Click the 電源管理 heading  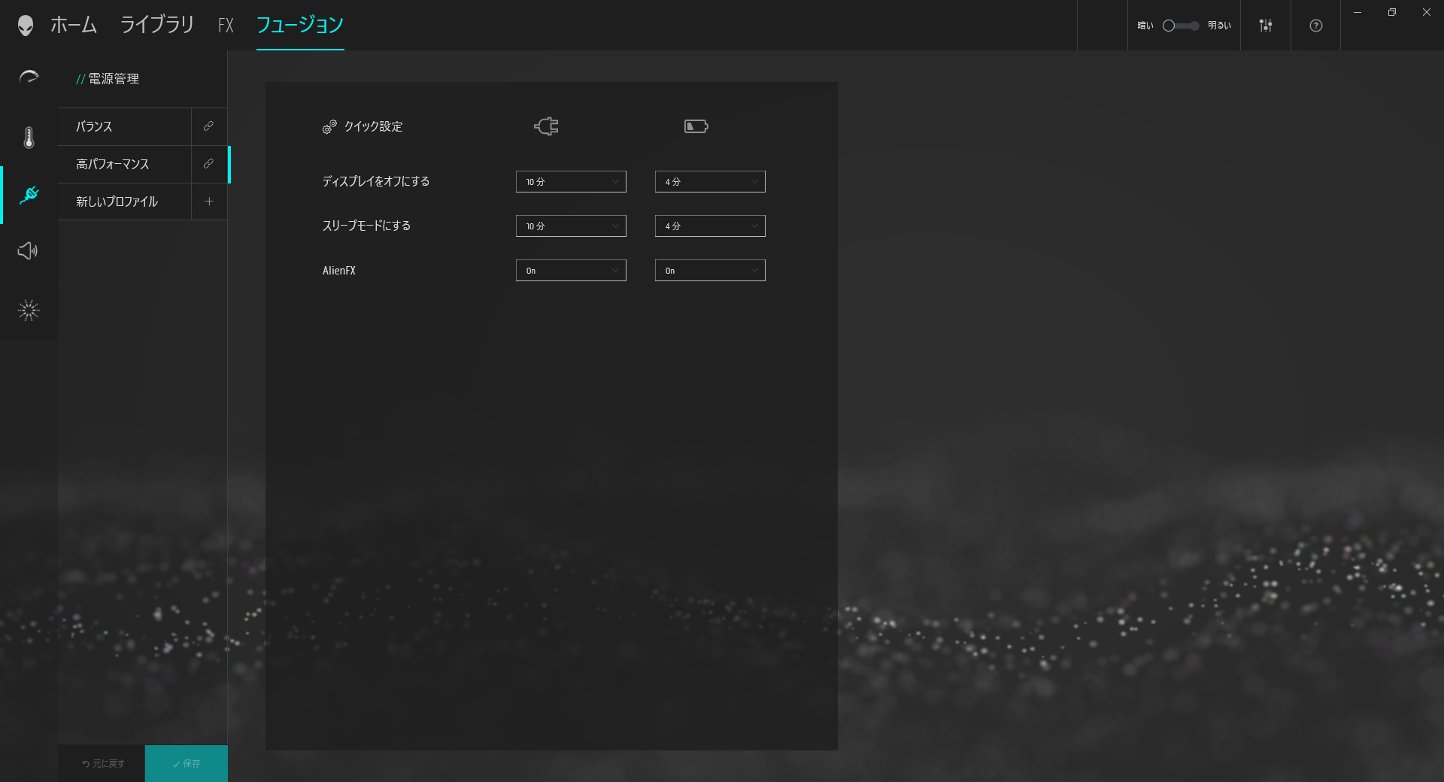pyautogui.click(x=114, y=79)
